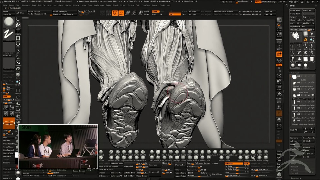Screen dimensions: 320x180
Task: Select the Rock2 brush
Action: point(259,158)
